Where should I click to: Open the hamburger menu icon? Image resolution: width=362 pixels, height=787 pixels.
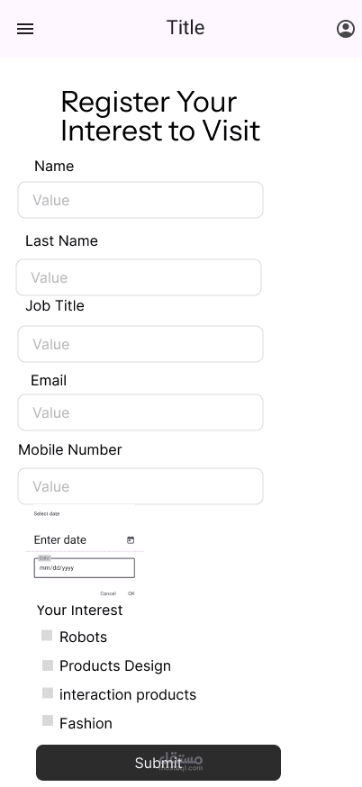click(25, 29)
